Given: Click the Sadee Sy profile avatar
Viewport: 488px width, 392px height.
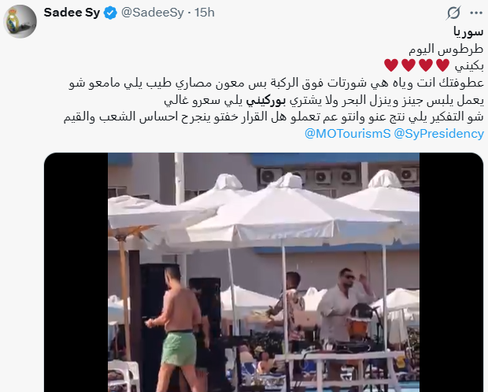Looking at the screenshot, I should click(20, 21).
